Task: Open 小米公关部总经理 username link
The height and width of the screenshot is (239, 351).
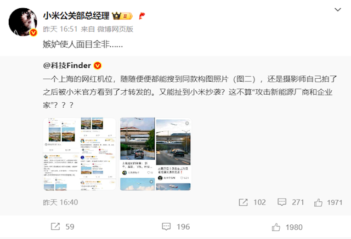Action: 76,16
